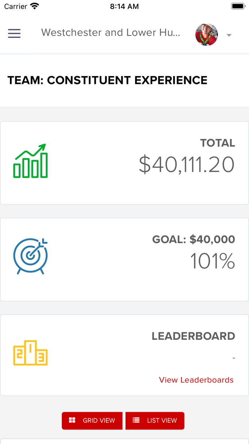249x444 pixels.
Task: Tap the user profile avatar photo
Action: (207, 35)
